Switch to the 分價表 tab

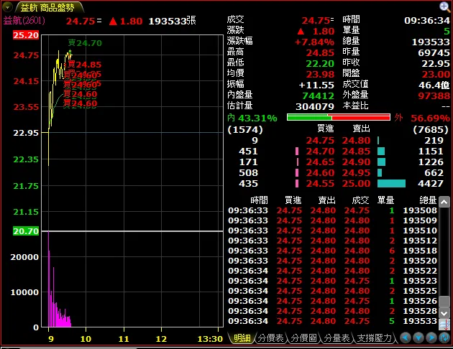(x=270, y=338)
